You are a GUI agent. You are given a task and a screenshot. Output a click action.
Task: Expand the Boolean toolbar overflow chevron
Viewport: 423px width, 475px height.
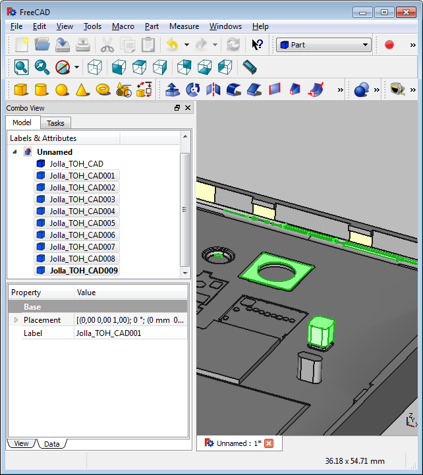377,90
